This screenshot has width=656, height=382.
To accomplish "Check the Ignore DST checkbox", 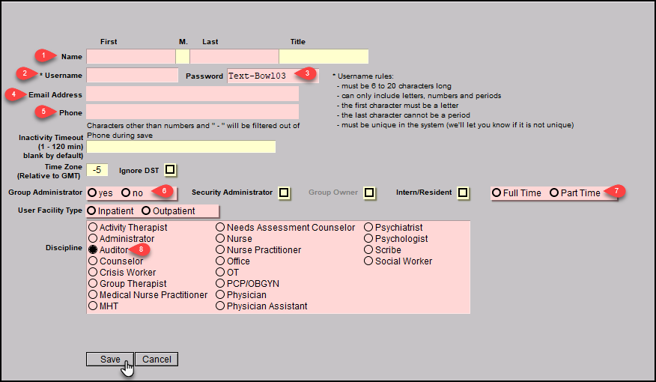I will click(x=171, y=170).
